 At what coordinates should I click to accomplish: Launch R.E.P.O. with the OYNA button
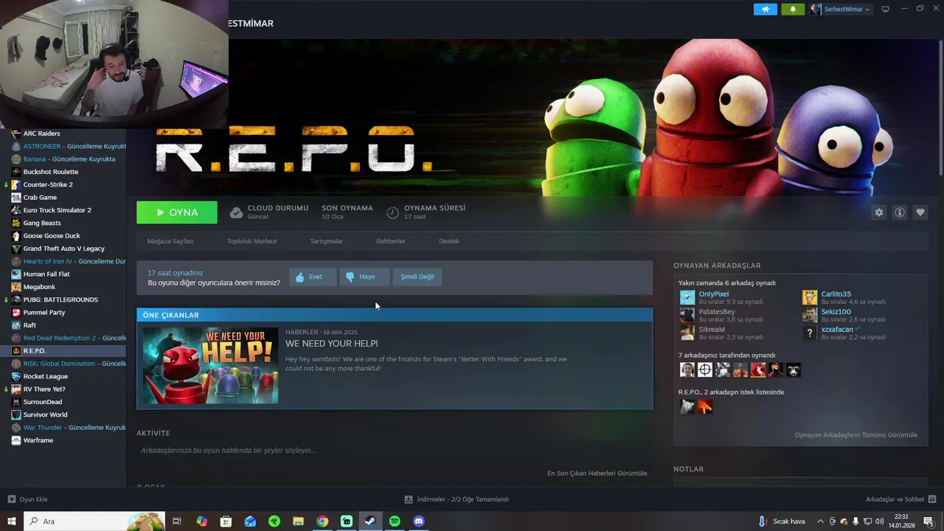click(177, 212)
